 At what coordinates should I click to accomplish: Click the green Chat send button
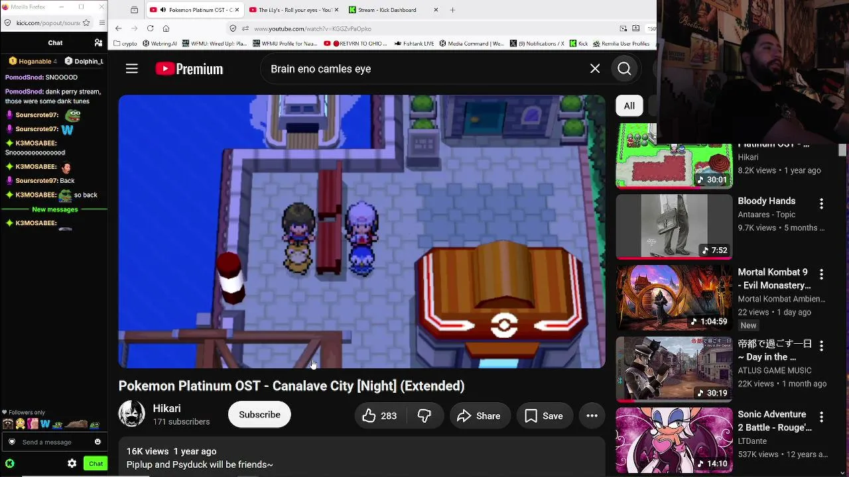(x=96, y=464)
